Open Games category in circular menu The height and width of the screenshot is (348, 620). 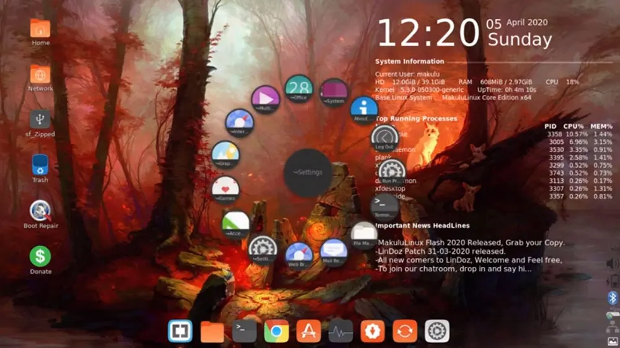(226, 189)
